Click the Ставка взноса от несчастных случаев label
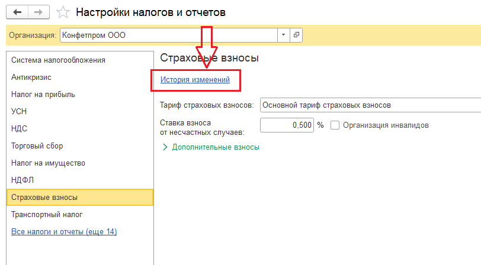481x265 pixels. click(202, 127)
